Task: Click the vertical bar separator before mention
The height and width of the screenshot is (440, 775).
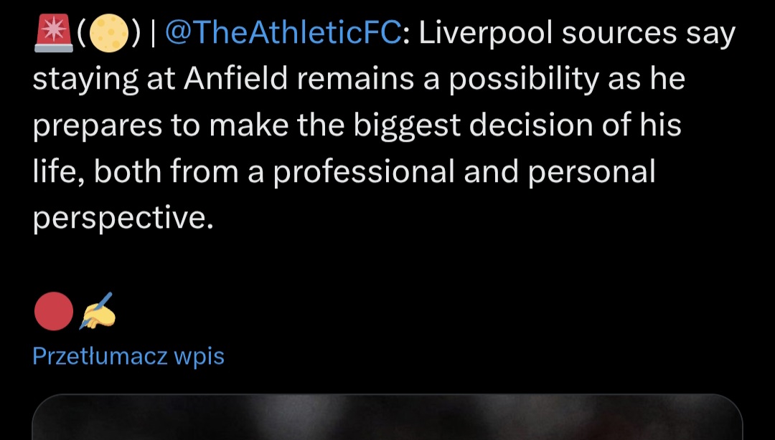Action: click(x=152, y=35)
